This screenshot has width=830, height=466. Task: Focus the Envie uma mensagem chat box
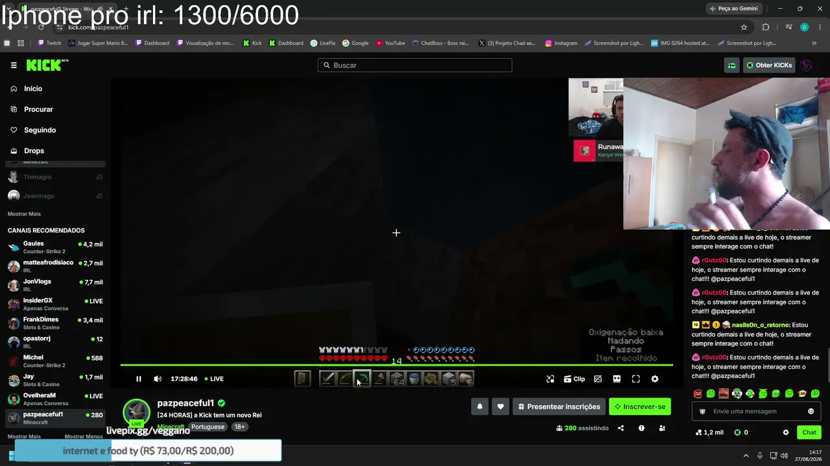[755, 411]
